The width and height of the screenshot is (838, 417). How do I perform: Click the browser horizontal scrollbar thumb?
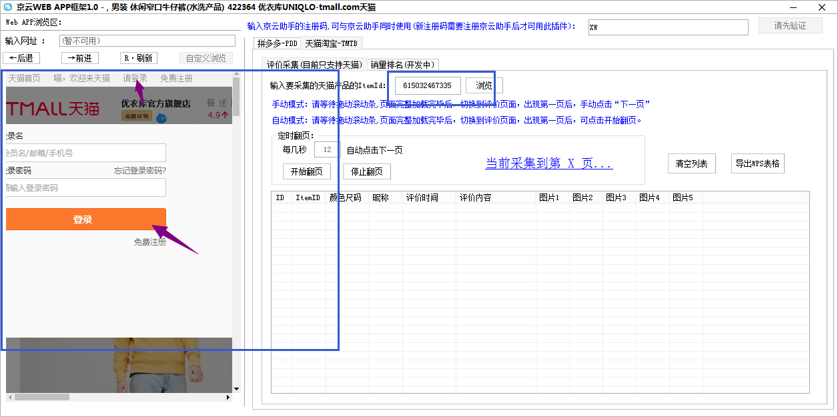pos(41,397)
